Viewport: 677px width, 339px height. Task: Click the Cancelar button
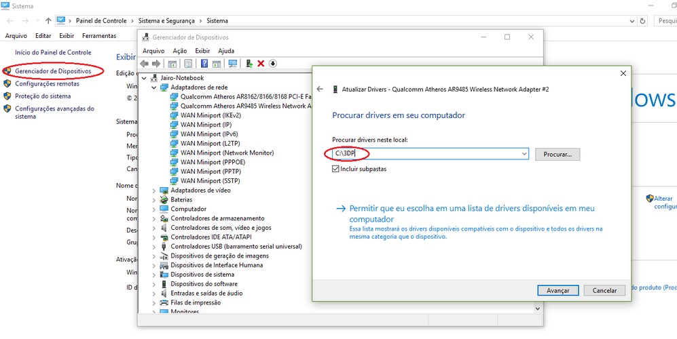coord(604,290)
